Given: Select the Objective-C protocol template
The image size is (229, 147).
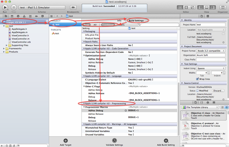Looking at the screenshot, I should pyautogui.click(x=204, y=126).
